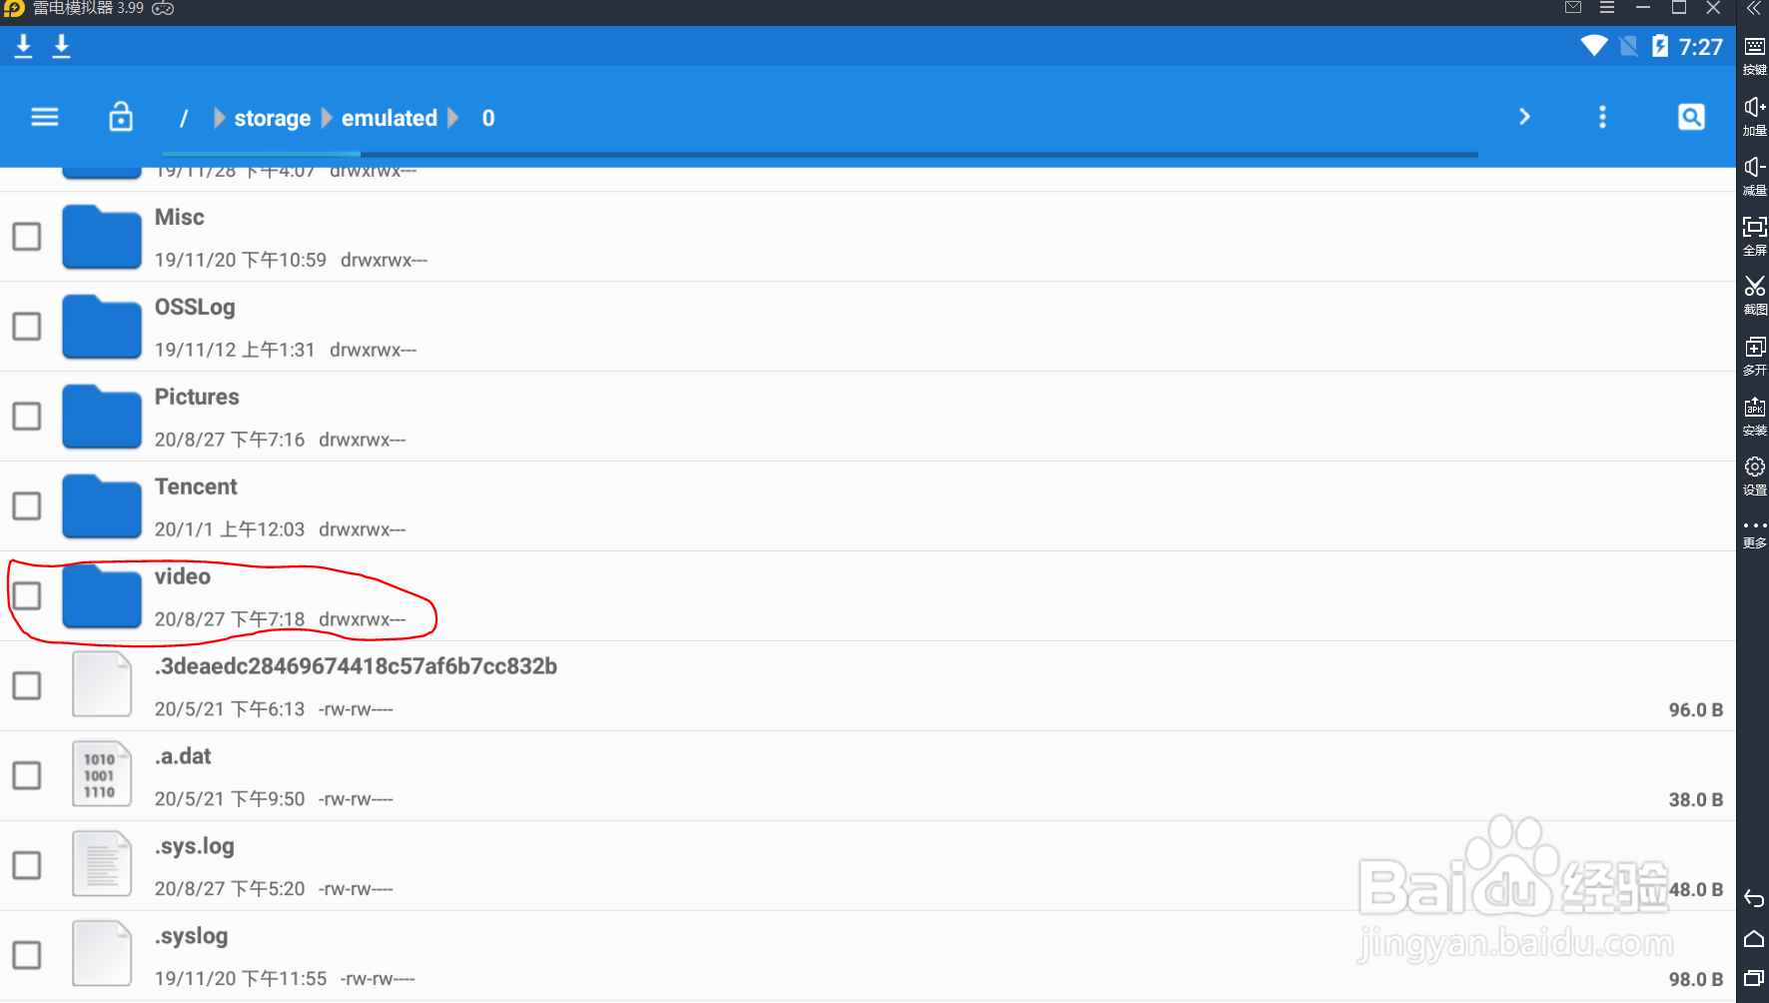The width and height of the screenshot is (1769, 1003).
Task: Click the emulator screenshot scissors icon
Action: pyautogui.click(x=1754, y=293)
